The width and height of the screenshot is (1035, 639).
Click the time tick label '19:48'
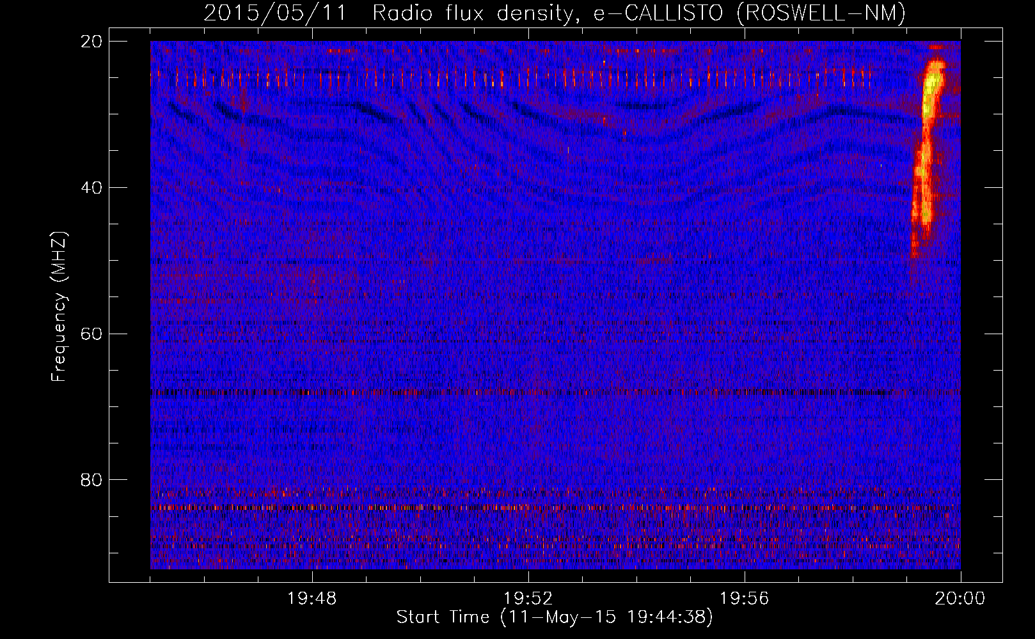pos(312,599)
